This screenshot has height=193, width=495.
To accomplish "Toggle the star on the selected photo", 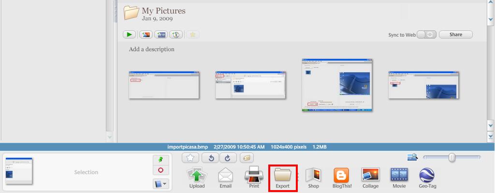I will tap(190, 158).
